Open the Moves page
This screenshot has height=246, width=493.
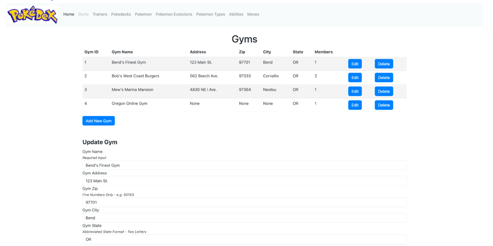(x=253, y=14)
